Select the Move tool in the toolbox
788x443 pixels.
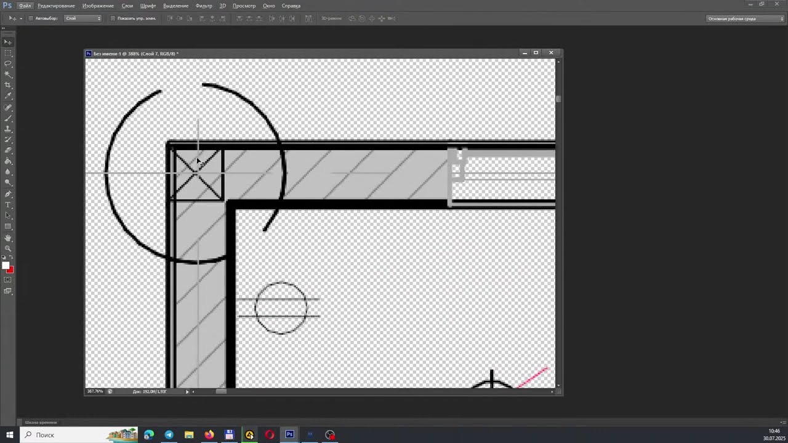point(8,42)
